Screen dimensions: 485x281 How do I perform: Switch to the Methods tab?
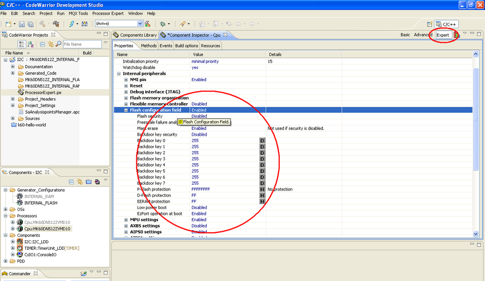(149, 46)
